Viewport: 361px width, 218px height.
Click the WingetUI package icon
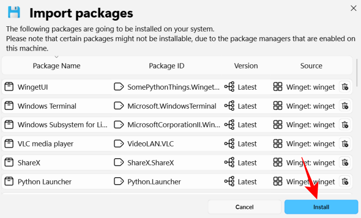(x=9, y=87)
